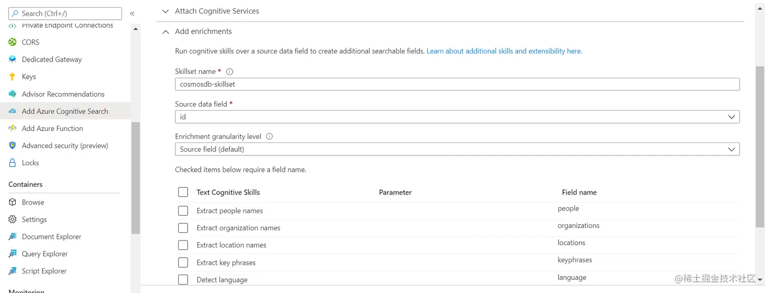Enable the Extract key phrases skill
The width and height of the screenshot is (765, 293).
(183, 262)
